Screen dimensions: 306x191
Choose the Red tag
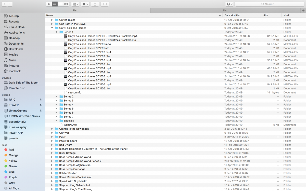11,150
